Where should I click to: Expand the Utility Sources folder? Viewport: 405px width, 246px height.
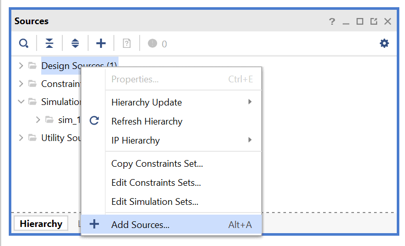[21, 137]
